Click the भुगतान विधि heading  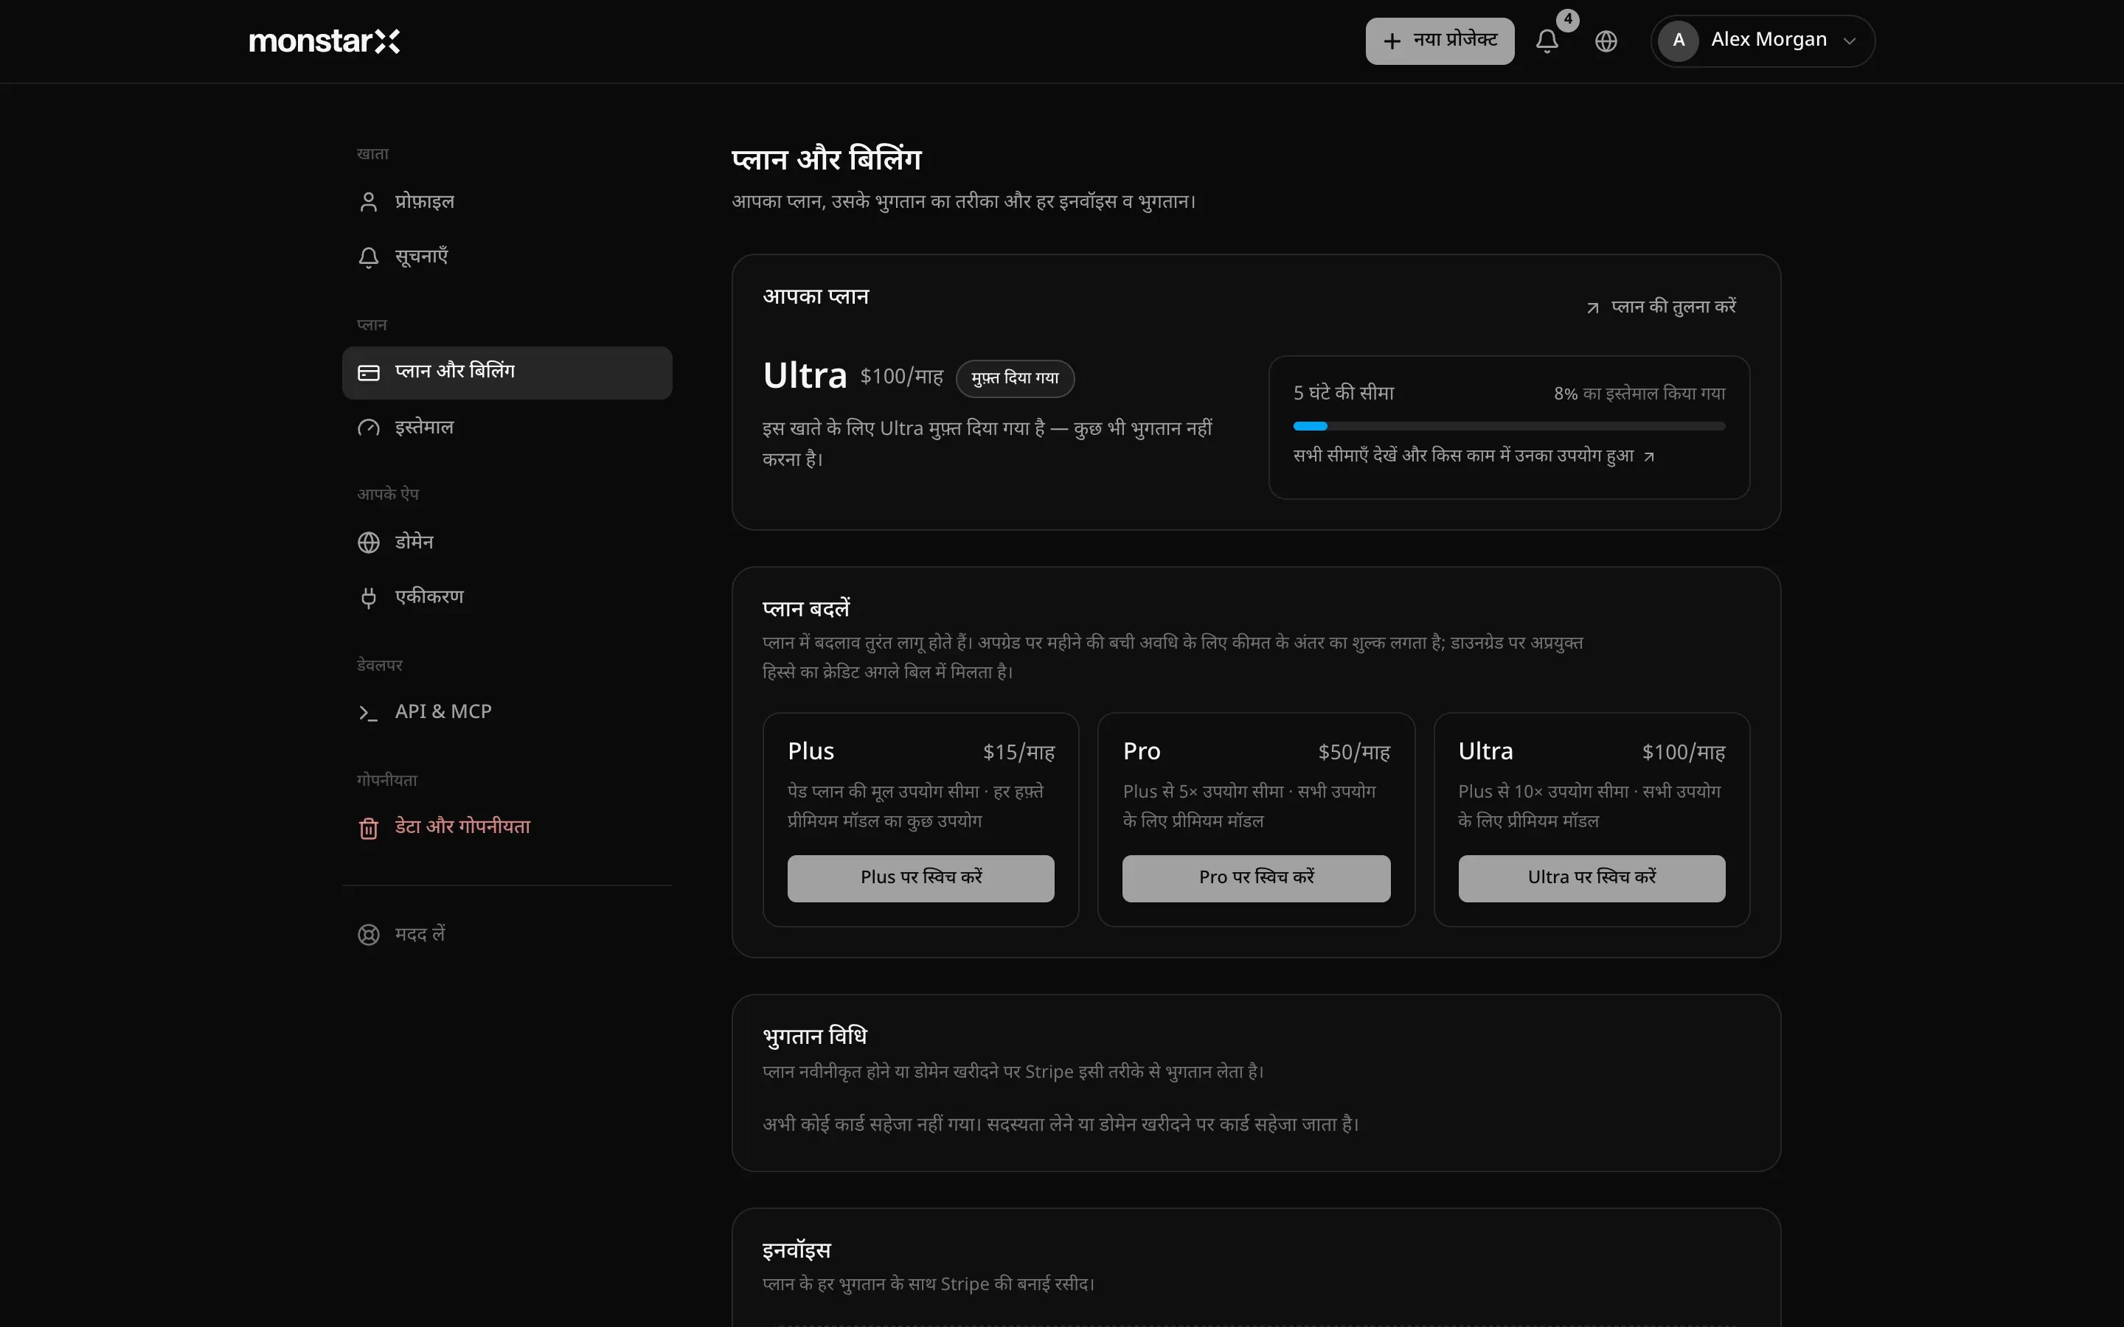[814, 1037]
